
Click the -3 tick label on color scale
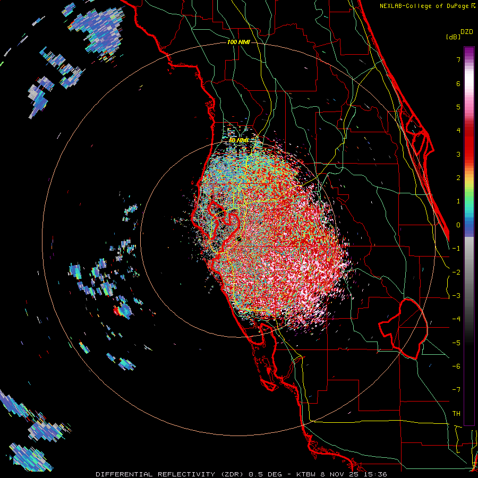pyautogui.click(x=456, y=296)
